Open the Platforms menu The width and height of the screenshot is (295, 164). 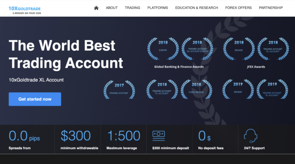tap(158, 8)
